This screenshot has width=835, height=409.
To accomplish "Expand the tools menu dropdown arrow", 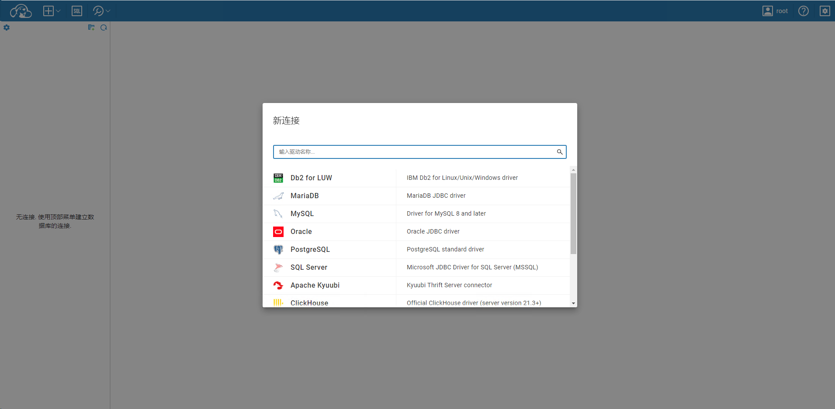I will coord(108,11).
